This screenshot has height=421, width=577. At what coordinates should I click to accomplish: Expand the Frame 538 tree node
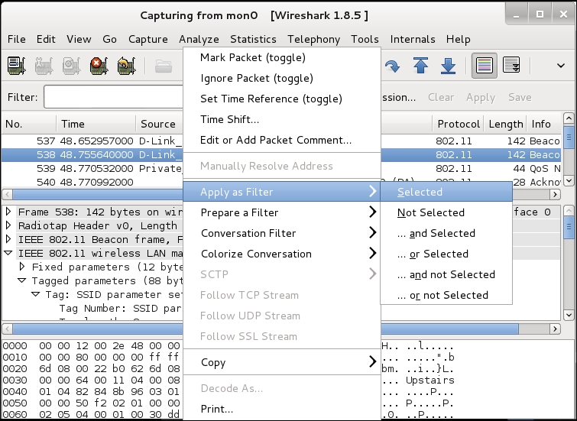click(x=8, y=212)
